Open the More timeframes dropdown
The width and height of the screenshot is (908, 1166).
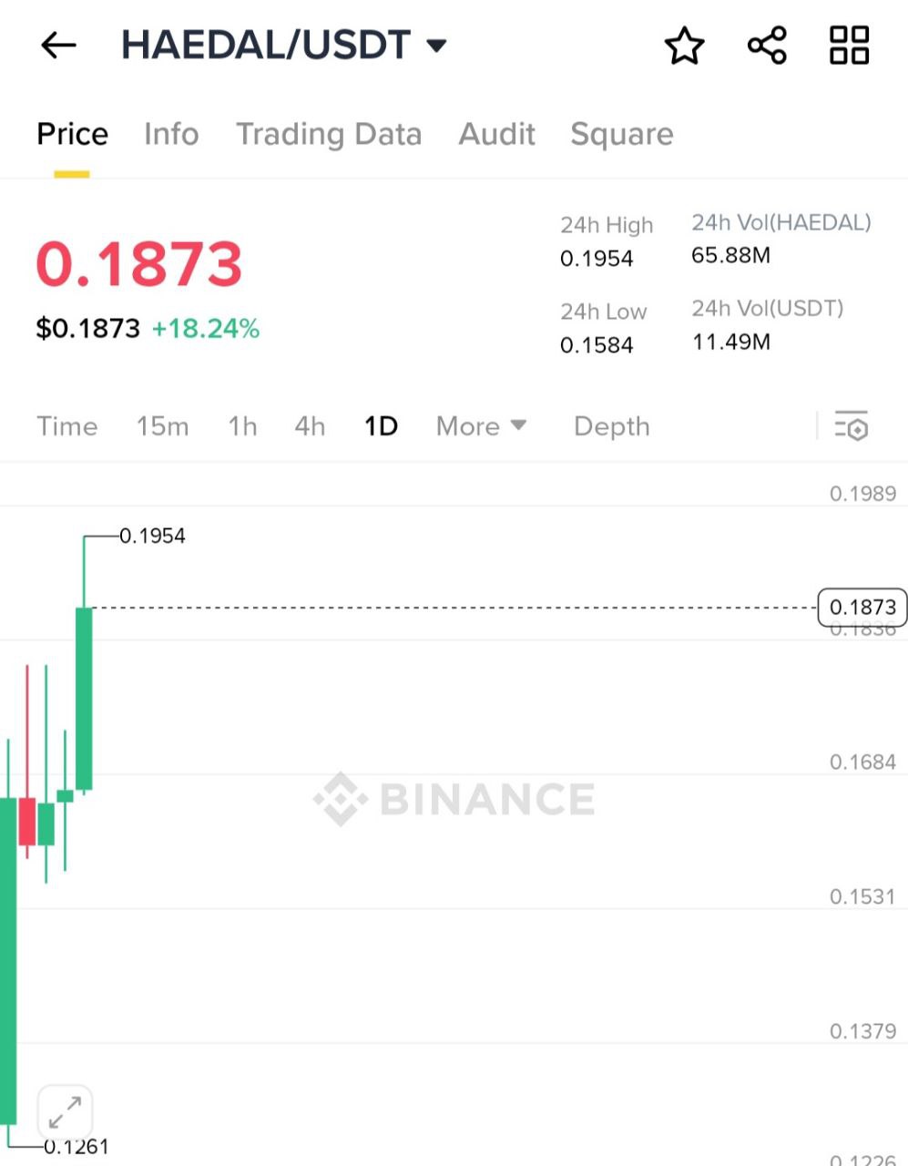(481, 426)
